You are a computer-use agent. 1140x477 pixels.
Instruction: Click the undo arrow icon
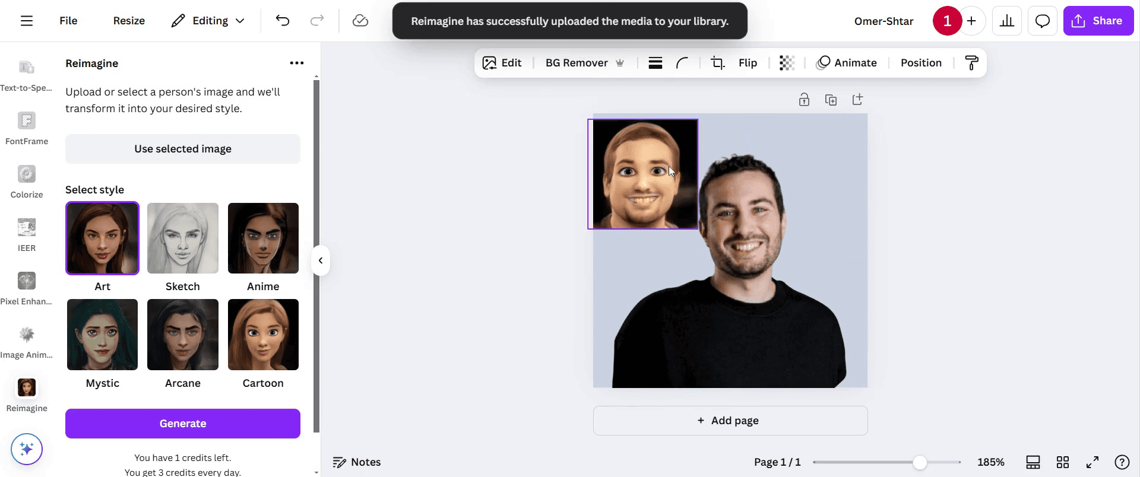(283, 21)
